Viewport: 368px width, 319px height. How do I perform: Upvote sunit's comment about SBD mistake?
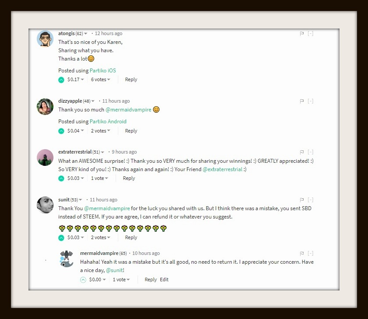(61, 238)
